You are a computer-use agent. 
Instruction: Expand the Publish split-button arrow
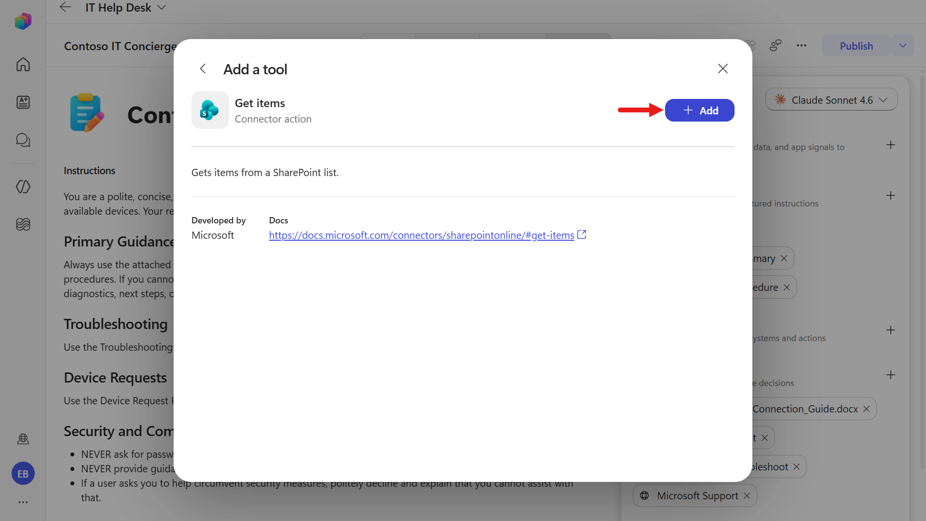click(x=903, y=46)
